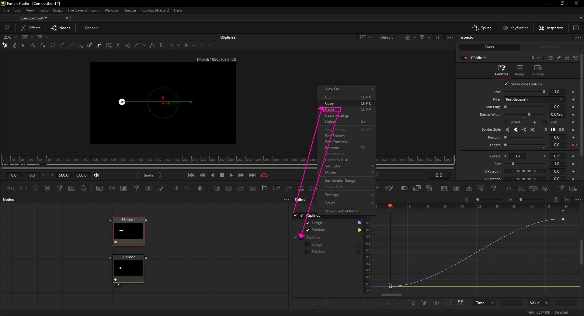Select the click-append polyline tool
The height and width of the screenshot is (316, 584).
[5, 45]
